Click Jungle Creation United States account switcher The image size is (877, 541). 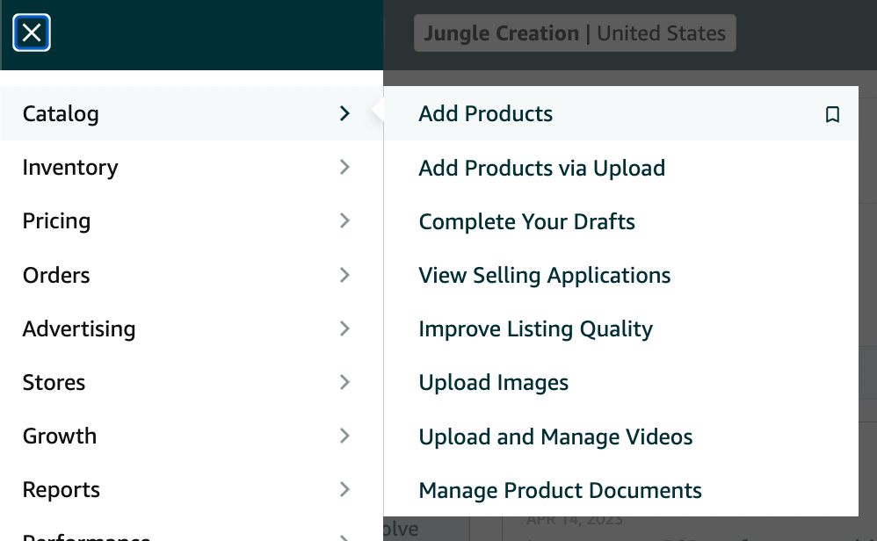(575, 33)
